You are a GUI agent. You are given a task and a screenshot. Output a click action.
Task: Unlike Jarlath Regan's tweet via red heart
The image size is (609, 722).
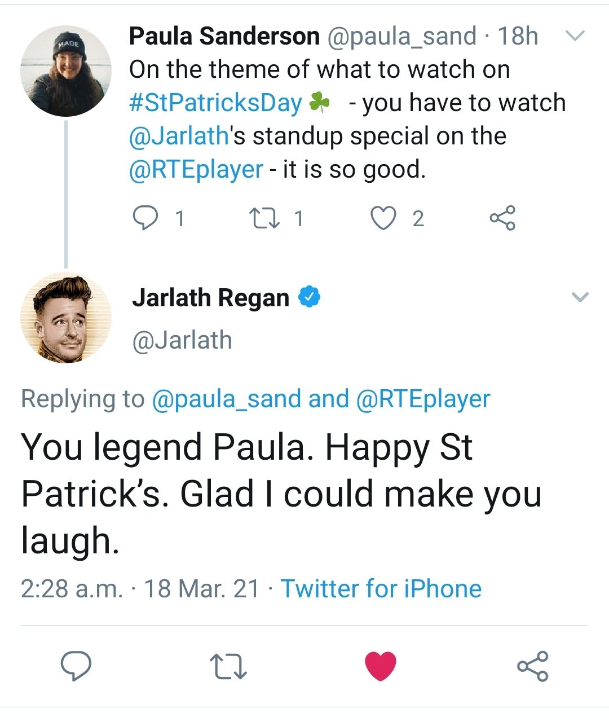click(381, 666)
